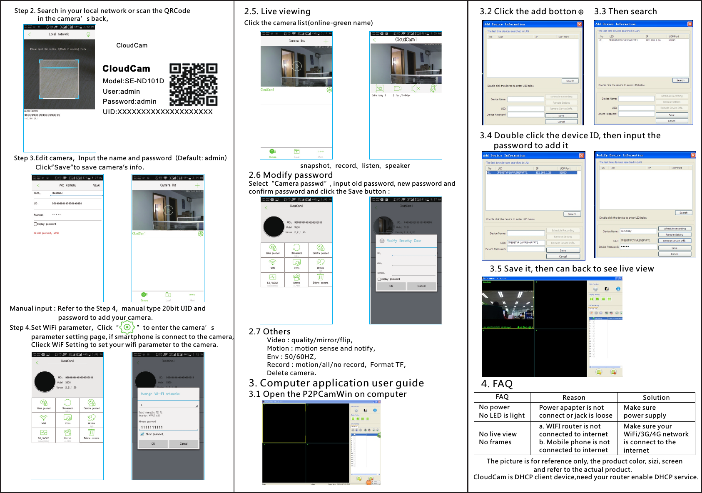Viewport: 702px width, 493px height.
Task: Click Wireless password field in Manage Wi-Fi dialog
Action: coord(169,427)
